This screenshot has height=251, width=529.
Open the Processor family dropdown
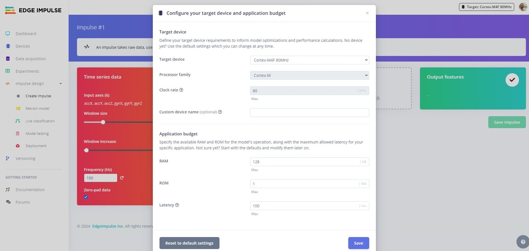309,75
